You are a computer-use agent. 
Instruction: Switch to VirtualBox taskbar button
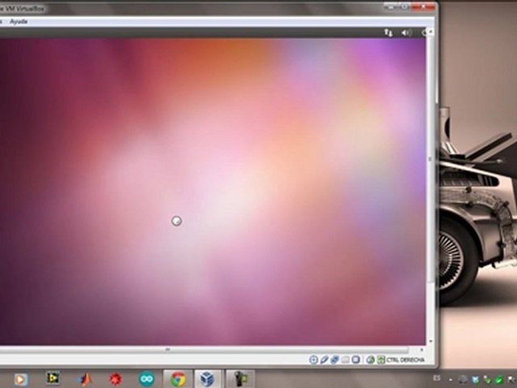[x=207, y=379]
